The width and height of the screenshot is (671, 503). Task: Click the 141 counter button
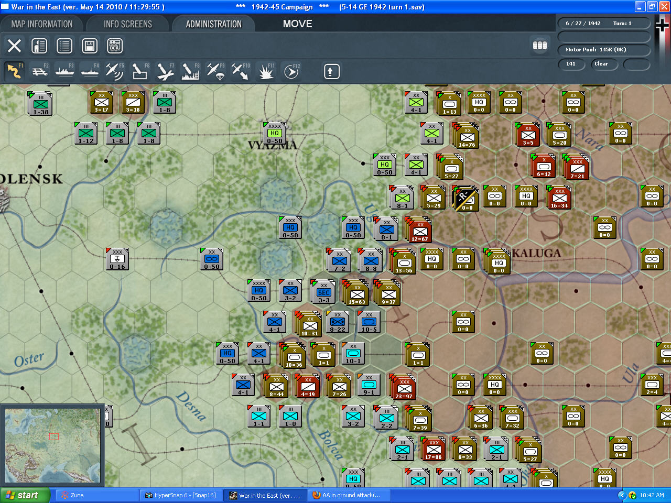point(571,64)
